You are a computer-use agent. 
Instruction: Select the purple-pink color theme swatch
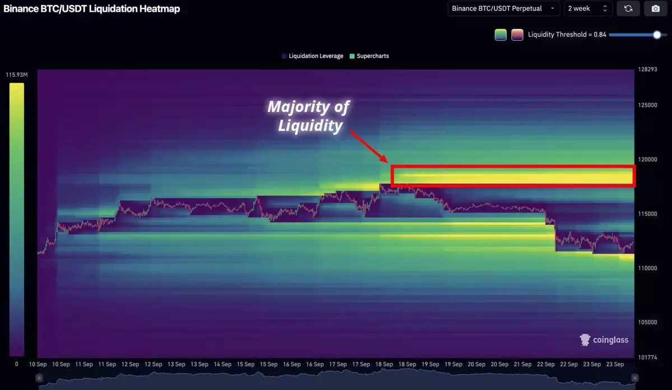[x=517, y=35]
